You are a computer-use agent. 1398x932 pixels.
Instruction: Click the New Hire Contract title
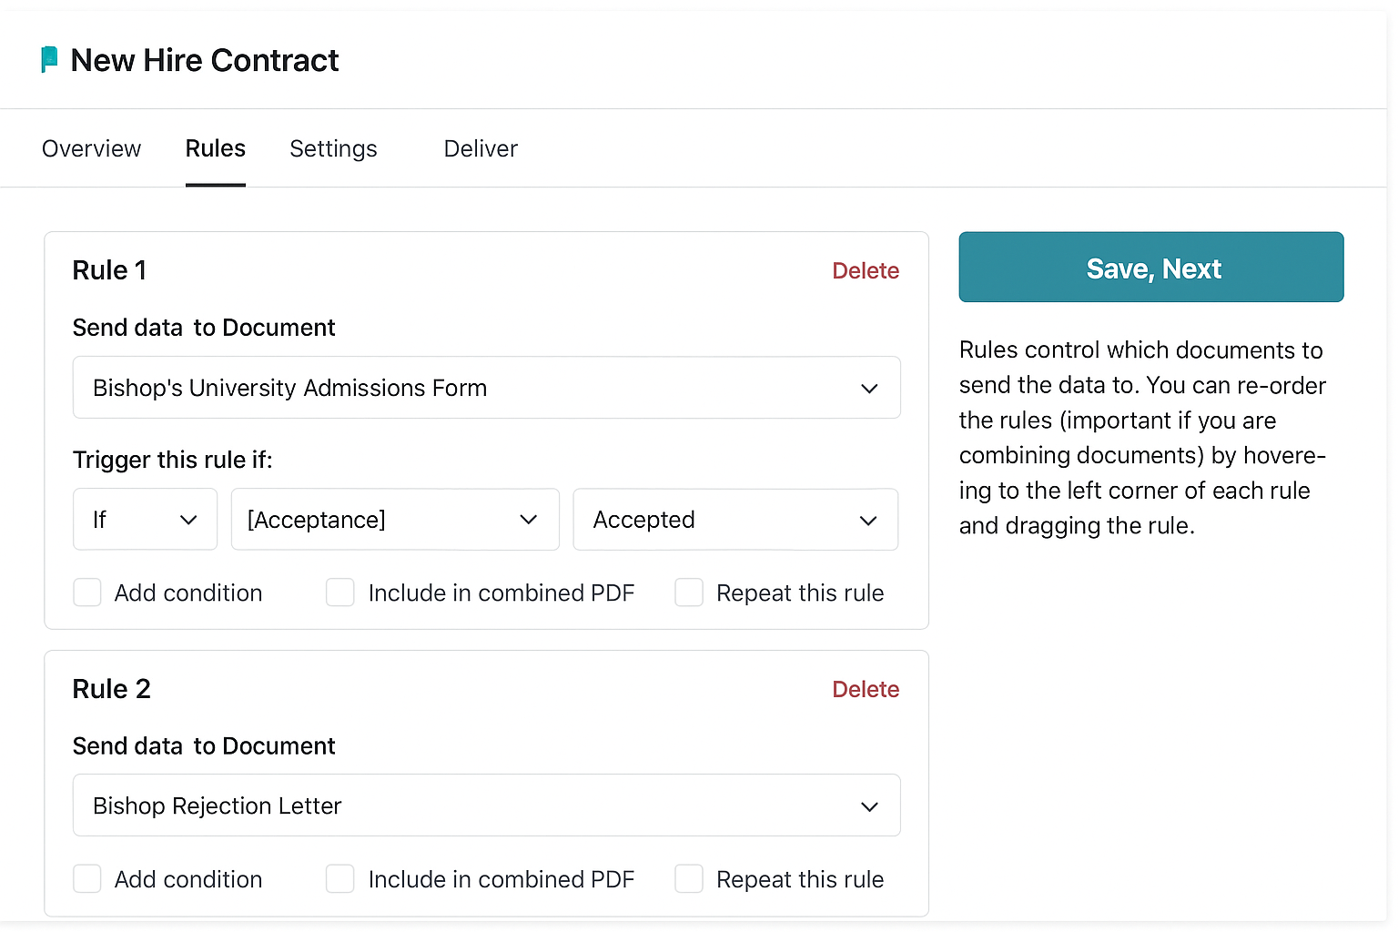tap(204, 60)
